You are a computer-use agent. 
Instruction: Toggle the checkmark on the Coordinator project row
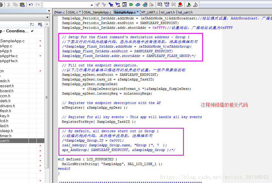32,31
